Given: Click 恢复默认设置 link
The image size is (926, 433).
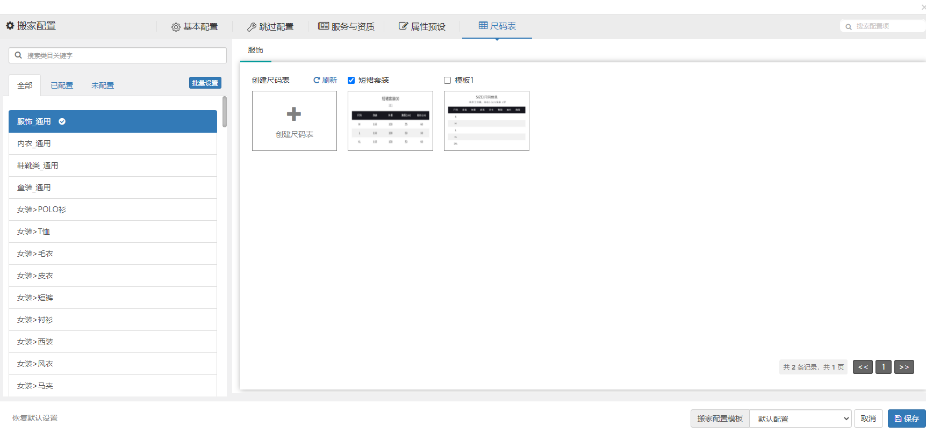Looking at the screenshot, I should coord(35,418).
